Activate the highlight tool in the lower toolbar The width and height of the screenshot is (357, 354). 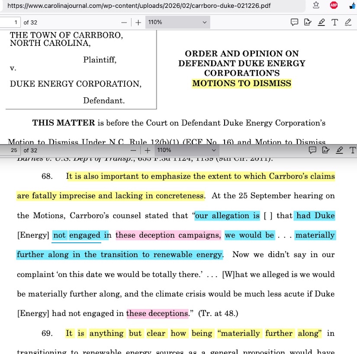[x=339, y=150]
